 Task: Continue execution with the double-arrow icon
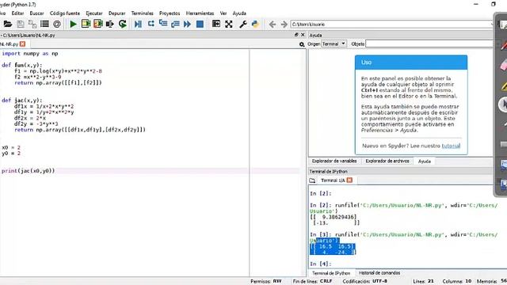(187, 24)
